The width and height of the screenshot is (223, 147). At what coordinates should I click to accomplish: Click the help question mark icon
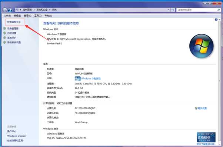coord(216,20)
